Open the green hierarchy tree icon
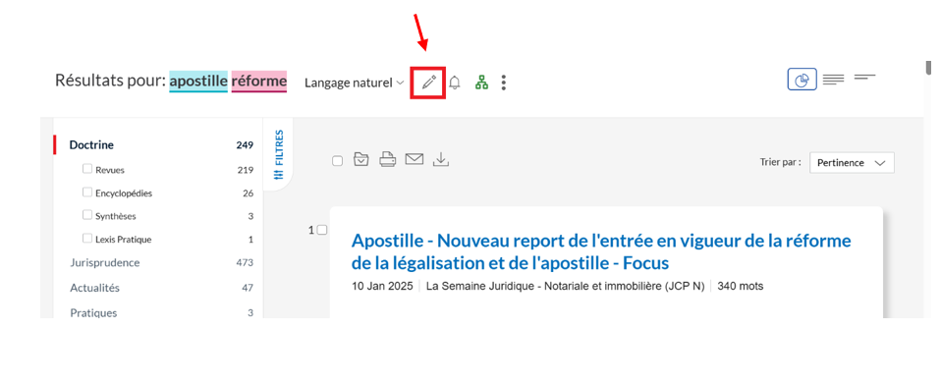Viewport: 941px width, 384px height. 481,82
